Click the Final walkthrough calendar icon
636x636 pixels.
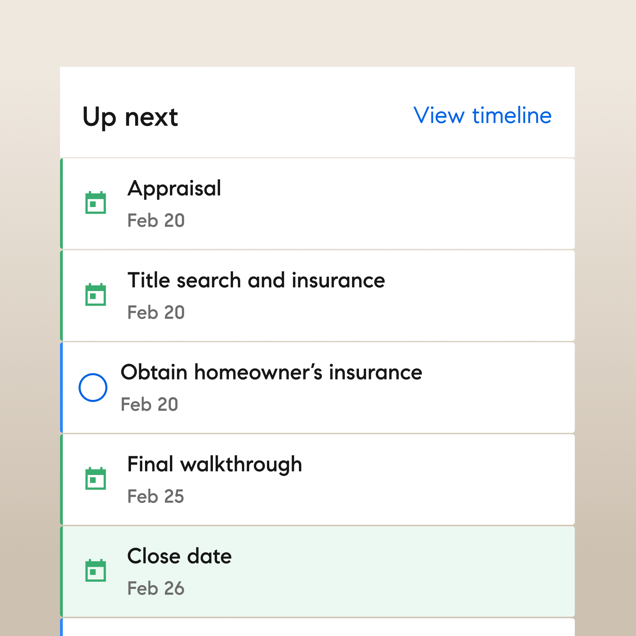pos(96,479)
